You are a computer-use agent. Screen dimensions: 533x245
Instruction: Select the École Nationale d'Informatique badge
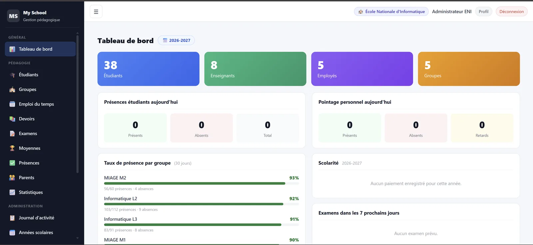tap(391, 12)
